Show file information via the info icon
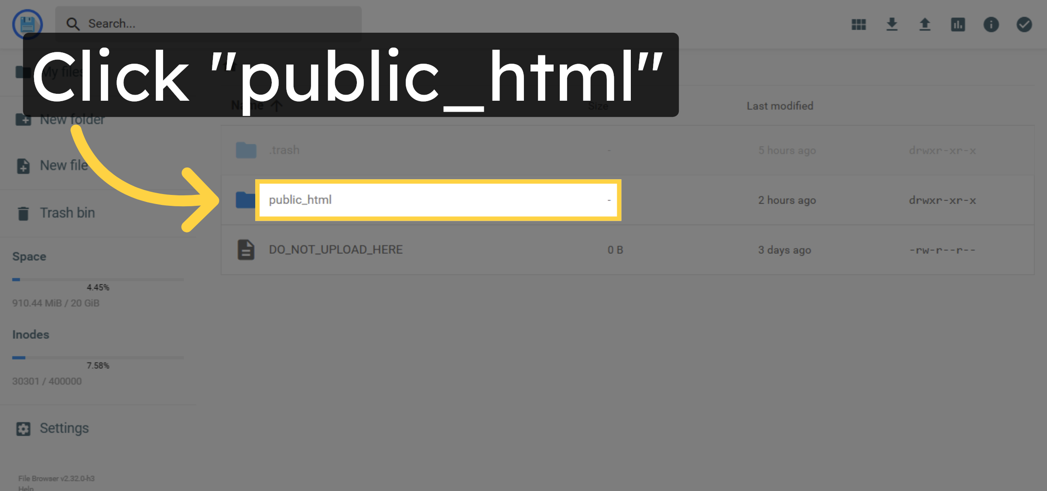This screenshot has height=491, width=1047. coord(991,25)
